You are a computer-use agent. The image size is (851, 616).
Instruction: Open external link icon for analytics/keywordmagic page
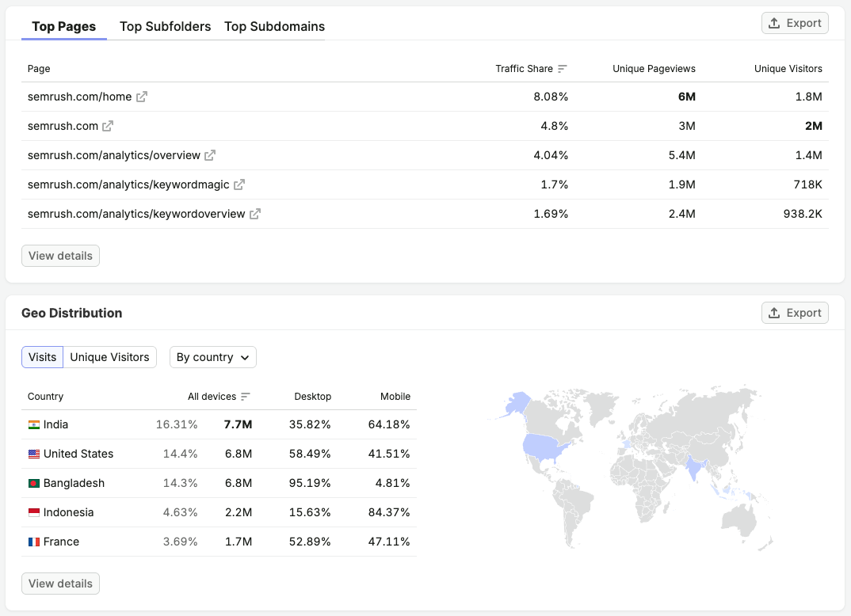coord(239,184)
